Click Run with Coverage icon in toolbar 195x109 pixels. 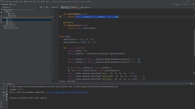coord(188,4)
